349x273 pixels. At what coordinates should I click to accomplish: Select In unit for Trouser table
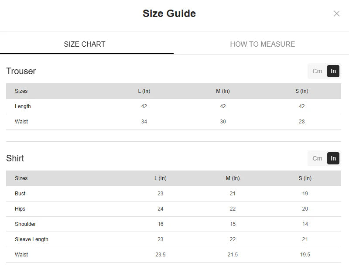pos(333,71)
